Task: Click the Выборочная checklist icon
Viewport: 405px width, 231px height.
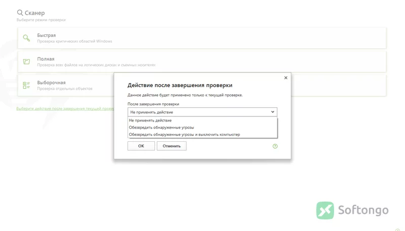Action: [x=26, y=85]
